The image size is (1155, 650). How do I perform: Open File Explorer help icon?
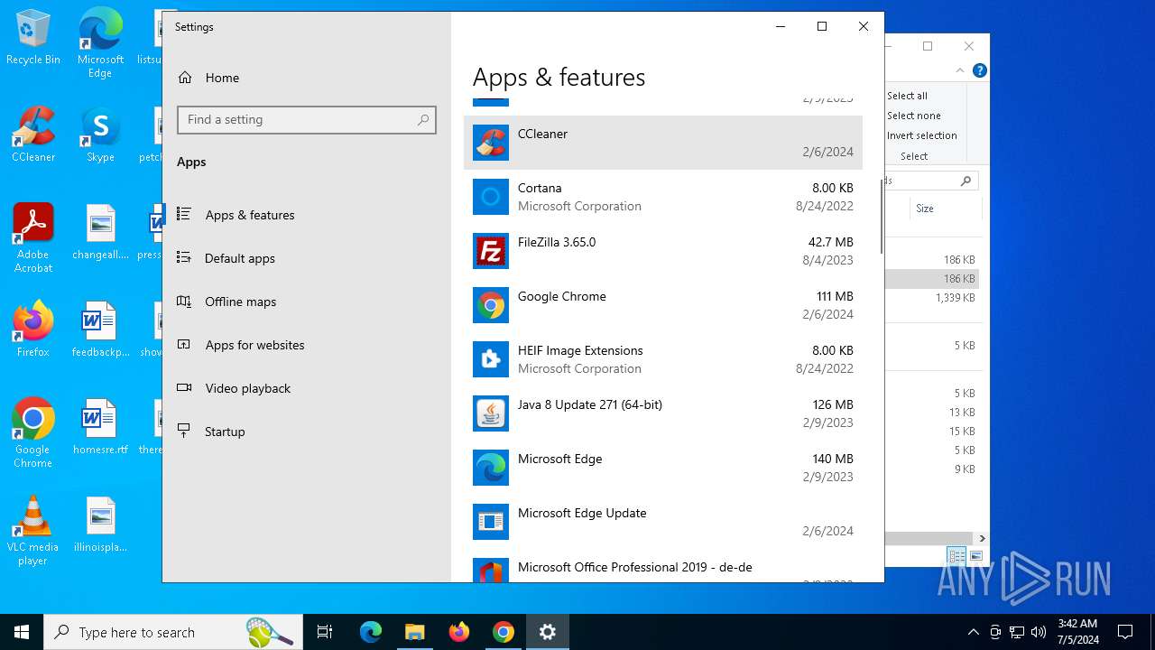pyautogui.click(x=980, y=70)
